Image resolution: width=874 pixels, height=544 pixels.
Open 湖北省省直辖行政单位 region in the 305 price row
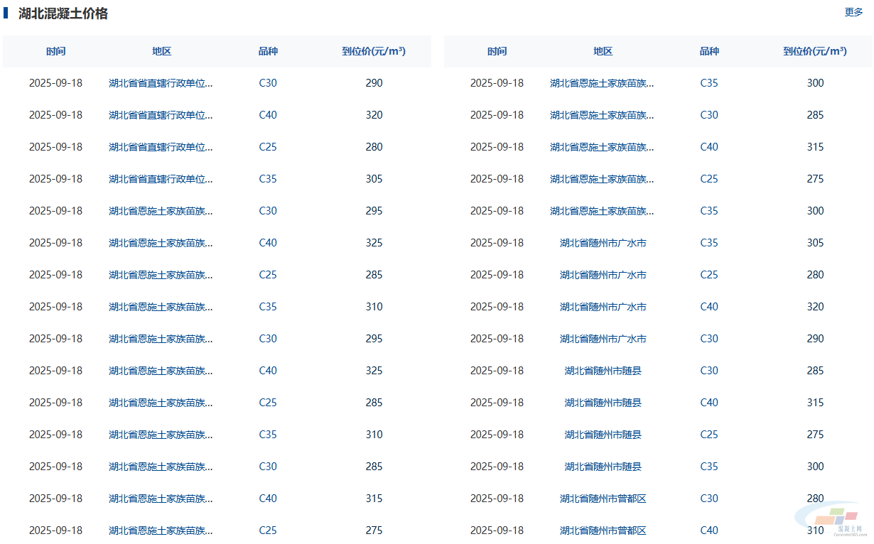(x=161, y=179)
